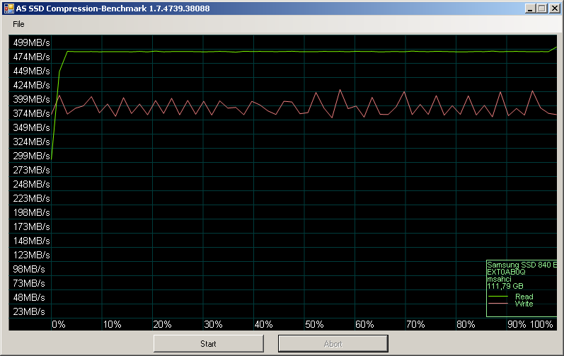
Task: Click the green Read legend line
Action: pos(498,297)
